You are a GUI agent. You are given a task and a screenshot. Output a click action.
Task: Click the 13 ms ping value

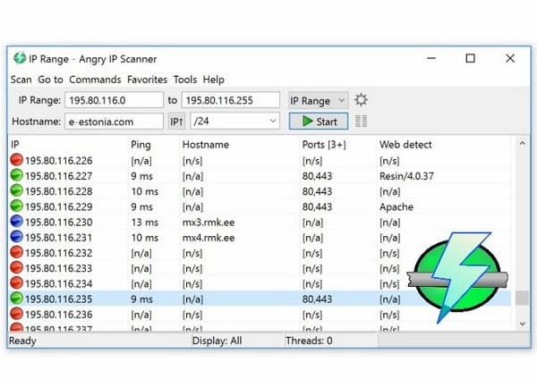pos(144,223)
